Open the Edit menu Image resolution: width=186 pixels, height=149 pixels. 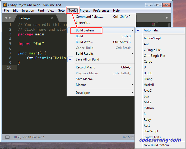pos(15,11)
